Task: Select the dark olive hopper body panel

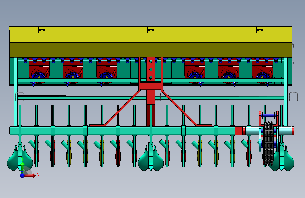Action: pos(151,50)
